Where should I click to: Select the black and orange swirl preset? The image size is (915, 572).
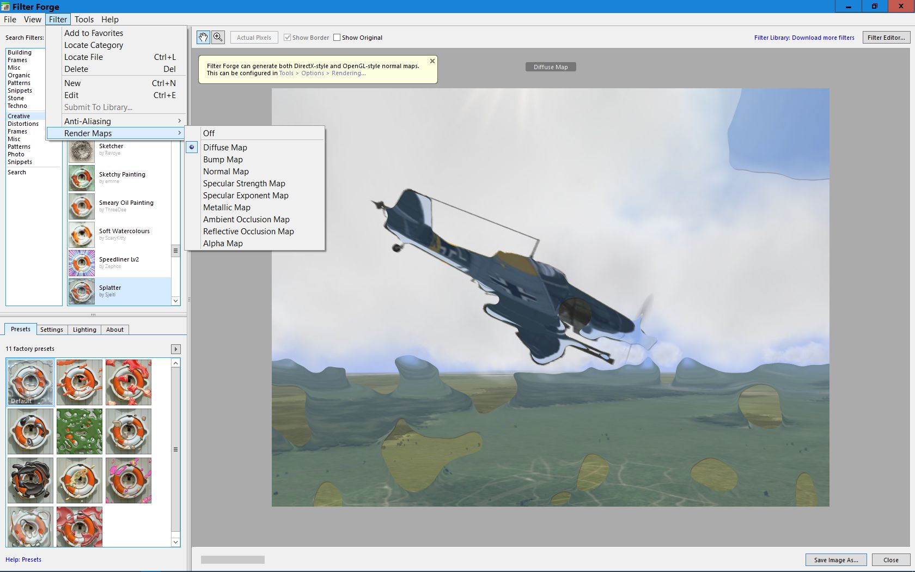click(30, 480)
